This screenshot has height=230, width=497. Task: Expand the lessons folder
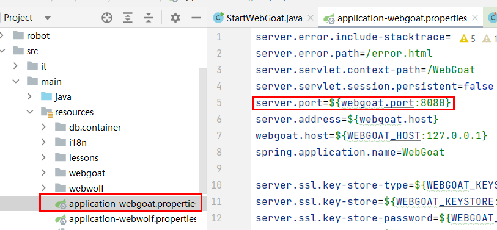point(43,157)
